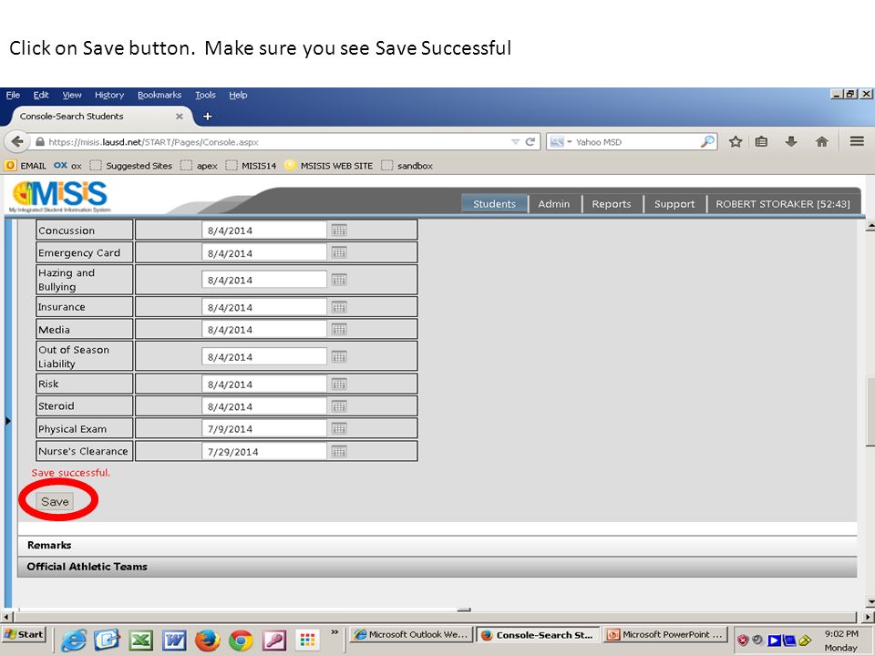Open the MISIS14 bookmark

(x=252, y=166)
